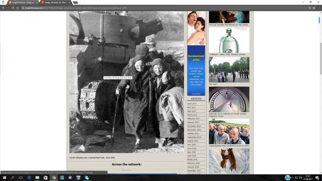Open Microsoft Edge from the taskbar

[x=29, y=177]
